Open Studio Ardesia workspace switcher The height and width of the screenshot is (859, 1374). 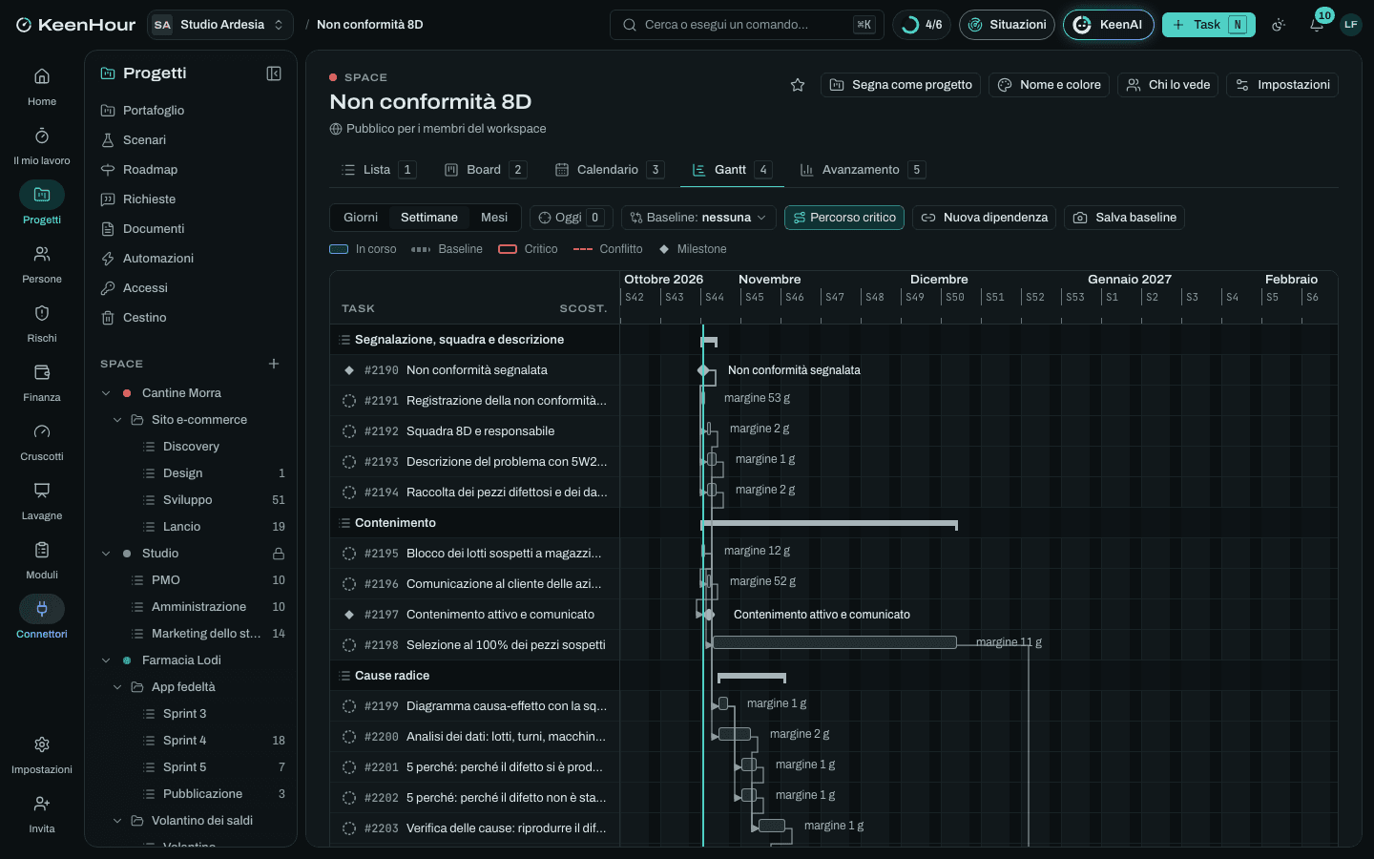coord(220,25)
